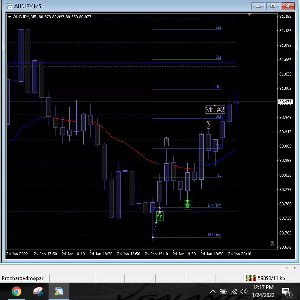
Task: Select the 6Ls level label
Action: (218, 27)
